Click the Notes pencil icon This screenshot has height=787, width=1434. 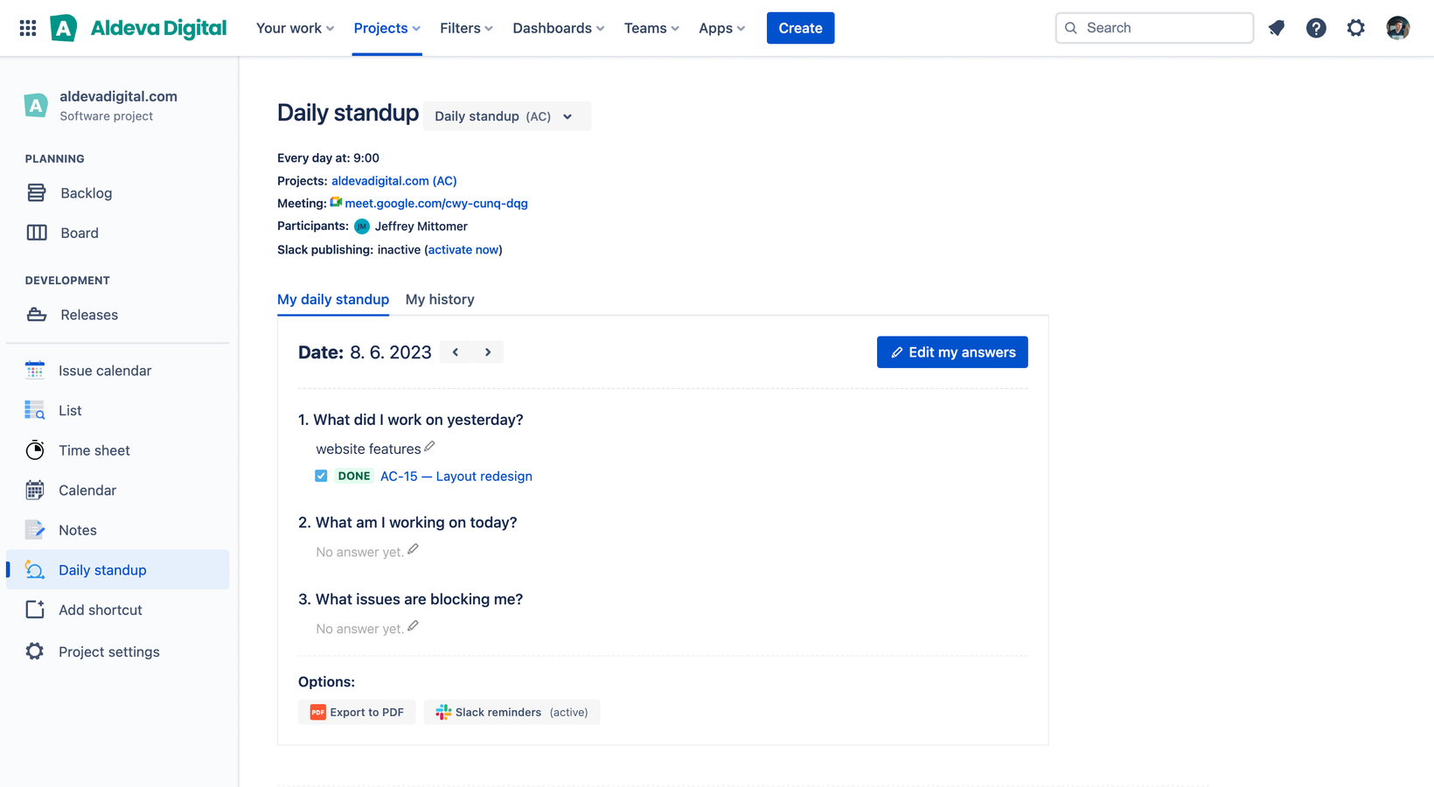(x=35, y=530)
